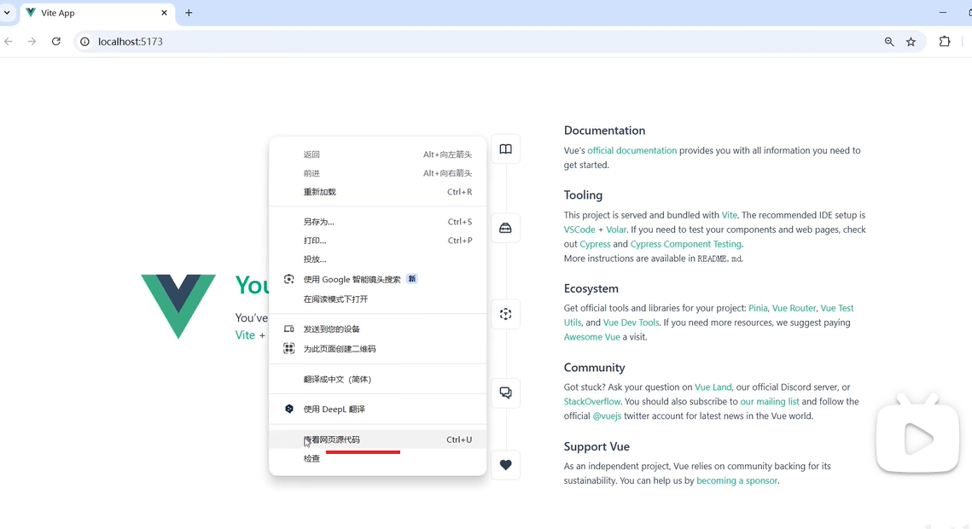Open the tab search dropdown arrow
Image resolution: width=972 pixels, height=529 pixels.
[x=7, y=13]
